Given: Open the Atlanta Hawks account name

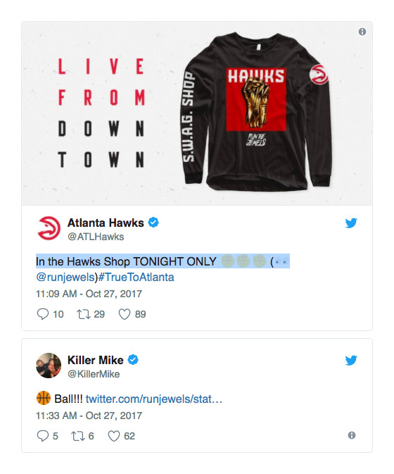Looking at the screenshot, I should click(106, 223).
